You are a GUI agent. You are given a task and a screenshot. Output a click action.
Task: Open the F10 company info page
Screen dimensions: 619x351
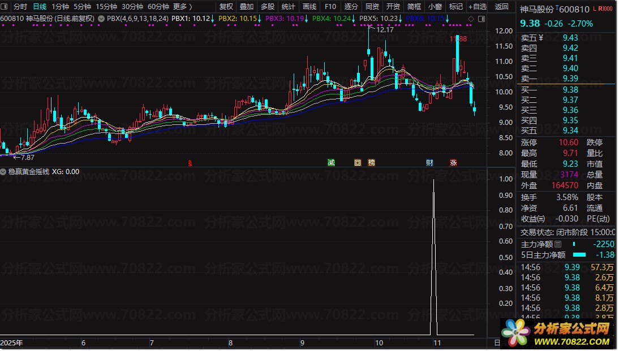[x=330, y=7]
